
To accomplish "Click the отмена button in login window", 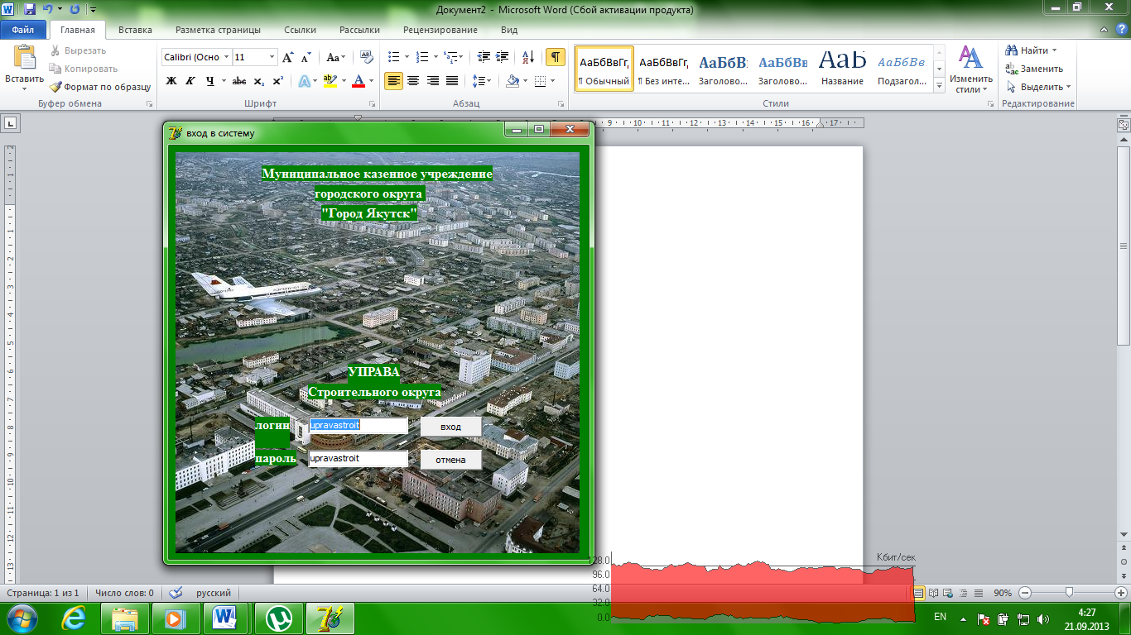I will pos(450,460).
